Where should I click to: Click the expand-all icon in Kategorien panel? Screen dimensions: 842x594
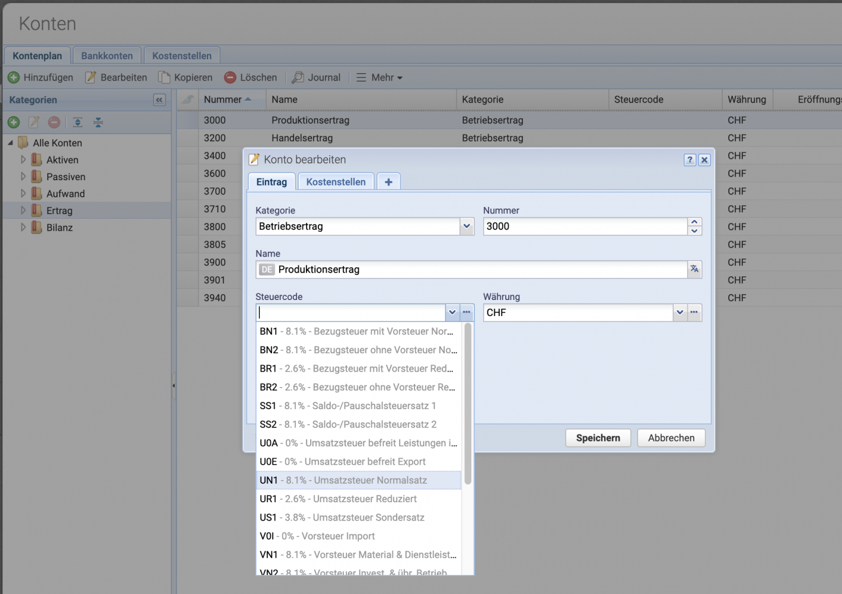[77, 122]
